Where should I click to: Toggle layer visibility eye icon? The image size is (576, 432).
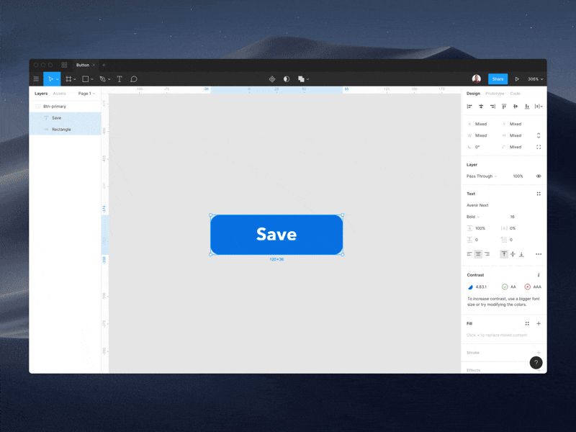(538, 176)
